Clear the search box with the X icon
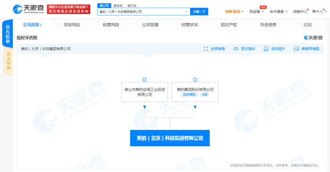 point(186,12)
